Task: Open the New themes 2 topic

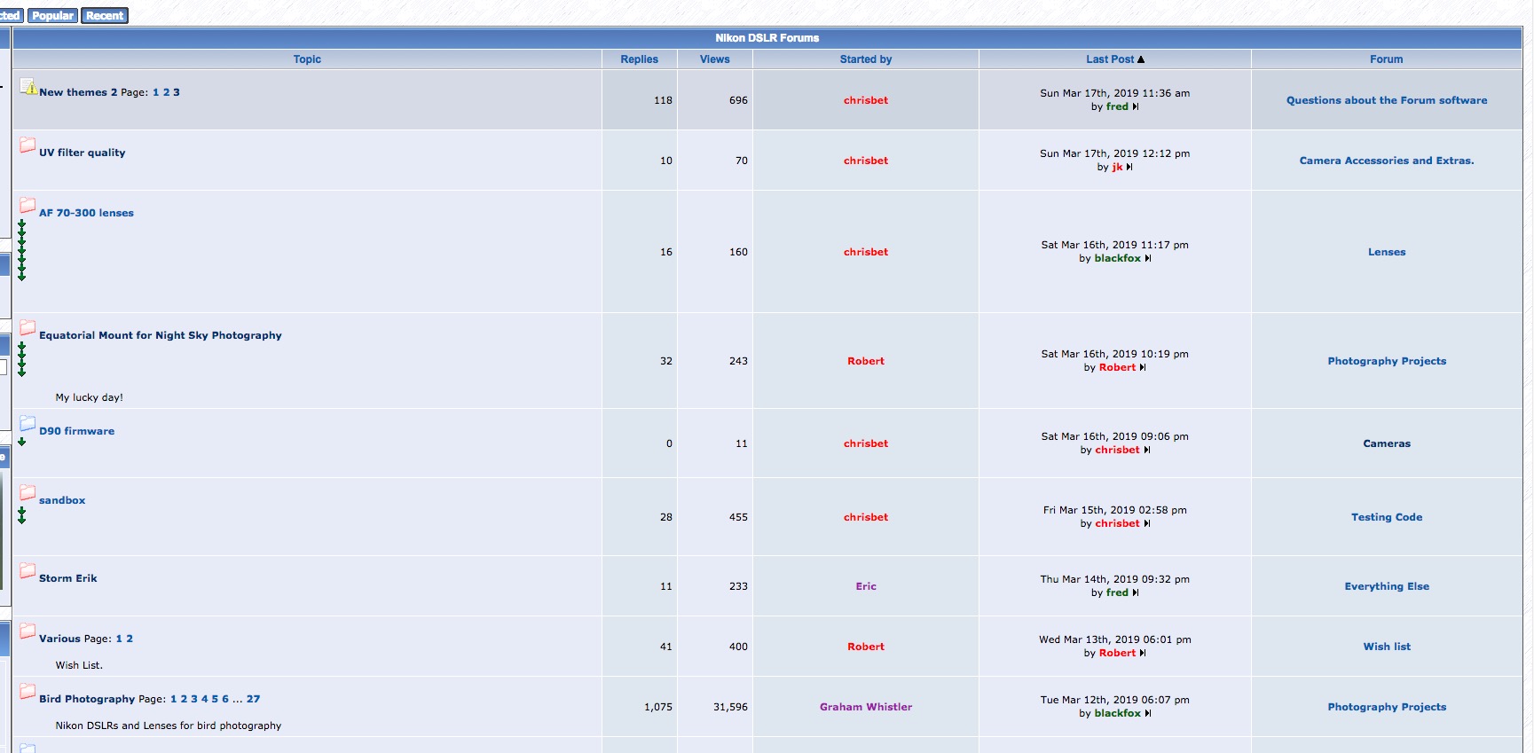Action: click(x=78, y=92)
